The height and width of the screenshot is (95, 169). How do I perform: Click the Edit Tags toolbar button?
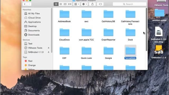[x=100, y=4]
